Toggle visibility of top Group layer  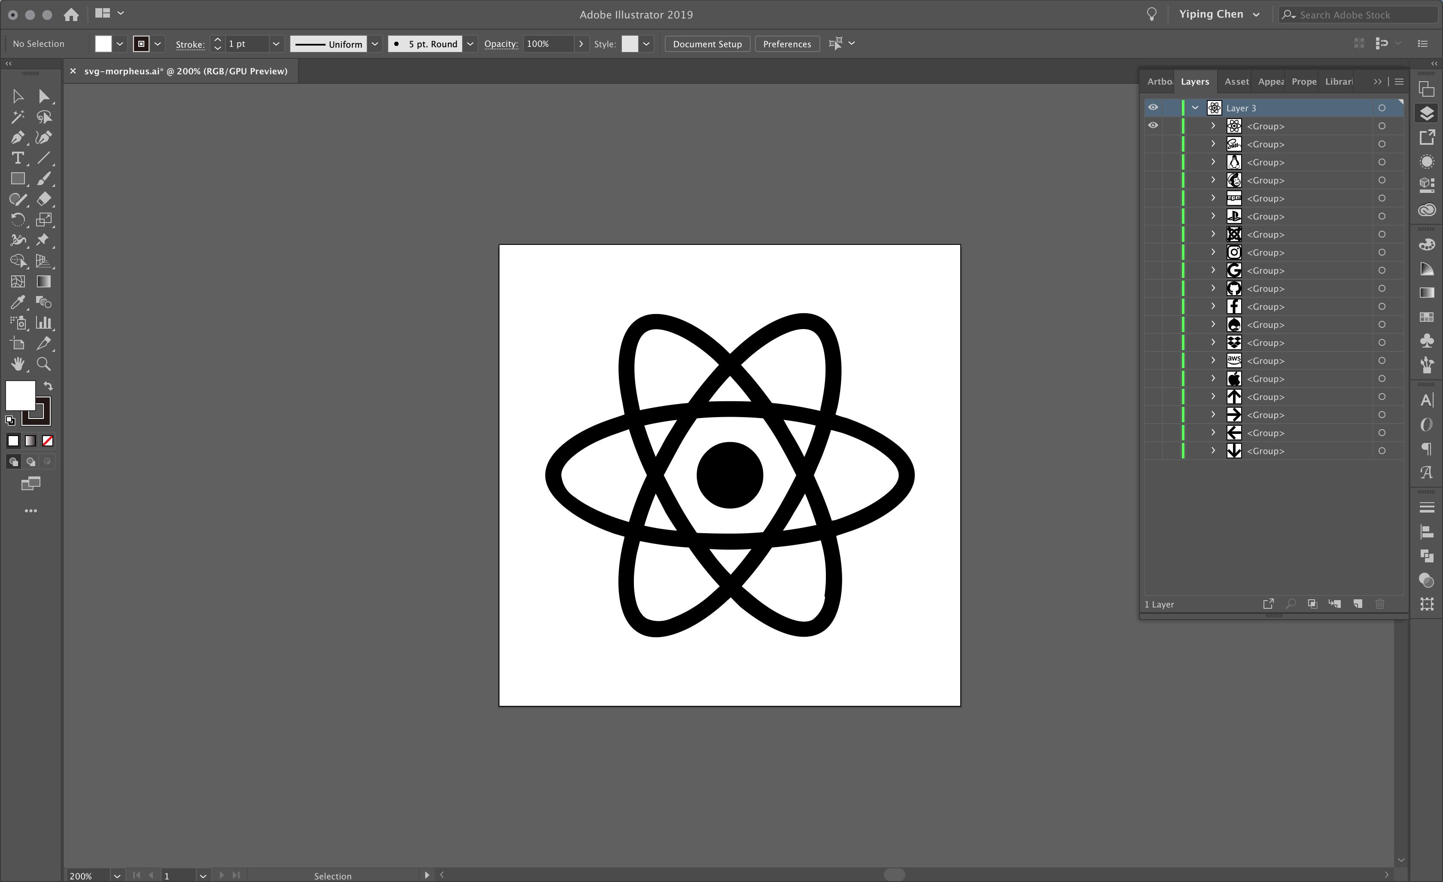click(x=1154, y=125)
